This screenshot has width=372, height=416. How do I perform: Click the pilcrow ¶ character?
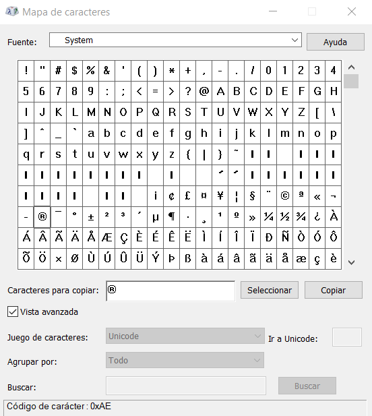click(x=172, y=217)
